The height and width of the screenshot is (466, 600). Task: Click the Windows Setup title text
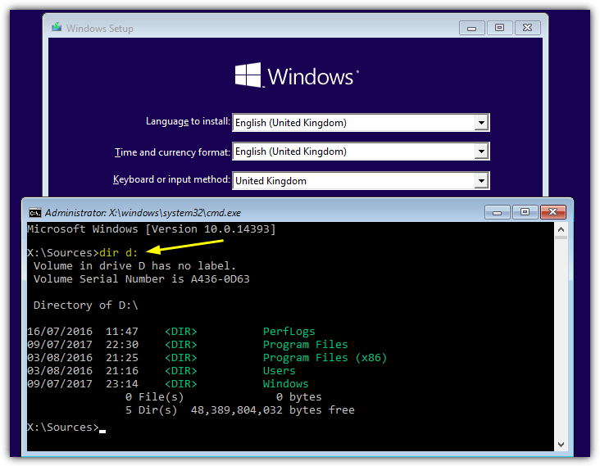[x=100, y=29]
